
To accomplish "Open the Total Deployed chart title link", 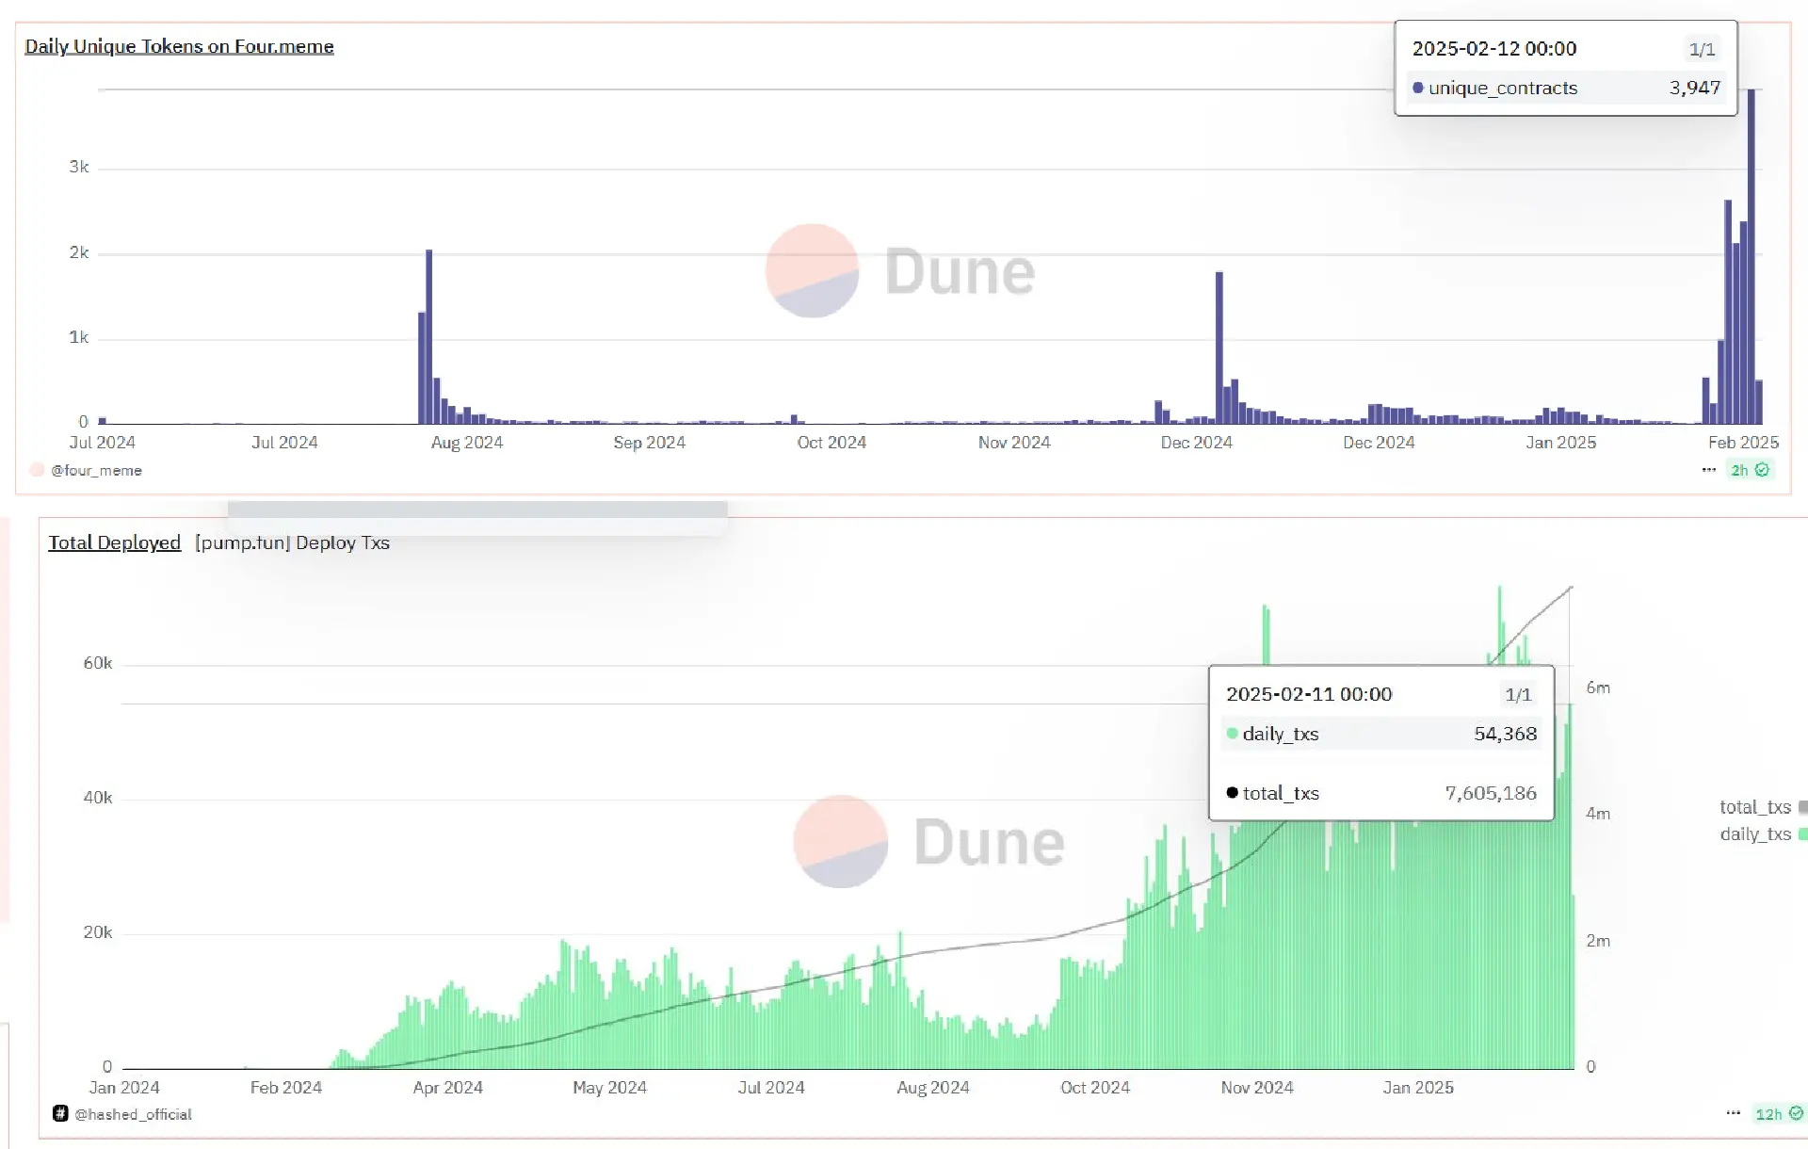I will (114, 542).
